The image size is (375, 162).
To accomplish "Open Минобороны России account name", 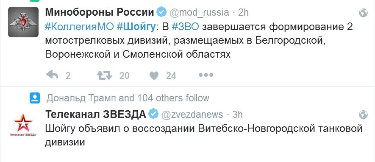I will tap(100, 12).
